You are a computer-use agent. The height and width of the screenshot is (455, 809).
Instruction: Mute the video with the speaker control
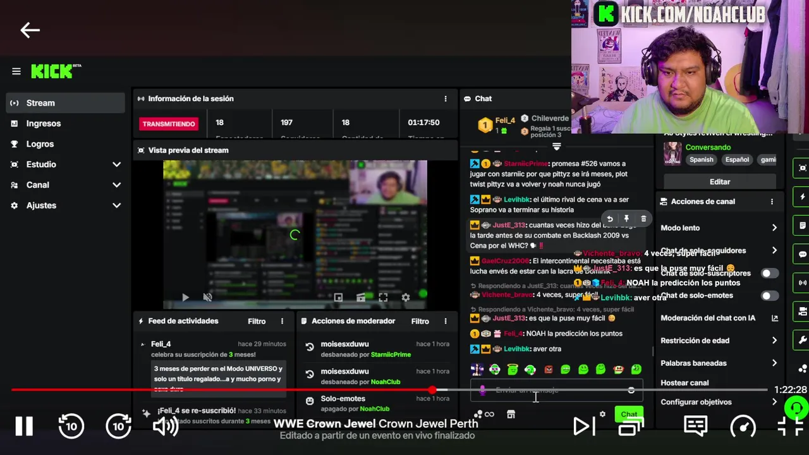(165, 427)
